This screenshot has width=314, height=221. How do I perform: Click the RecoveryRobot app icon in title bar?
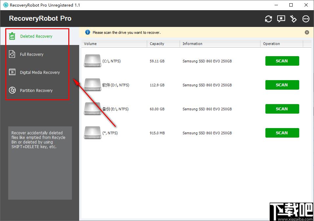point(6,5)
